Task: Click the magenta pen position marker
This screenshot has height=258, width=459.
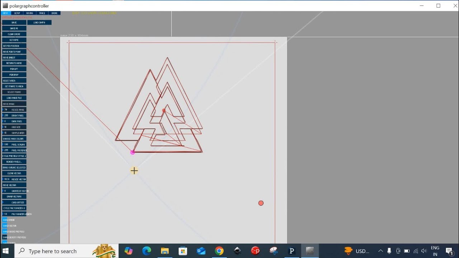Action: click(x=133, y=153)
